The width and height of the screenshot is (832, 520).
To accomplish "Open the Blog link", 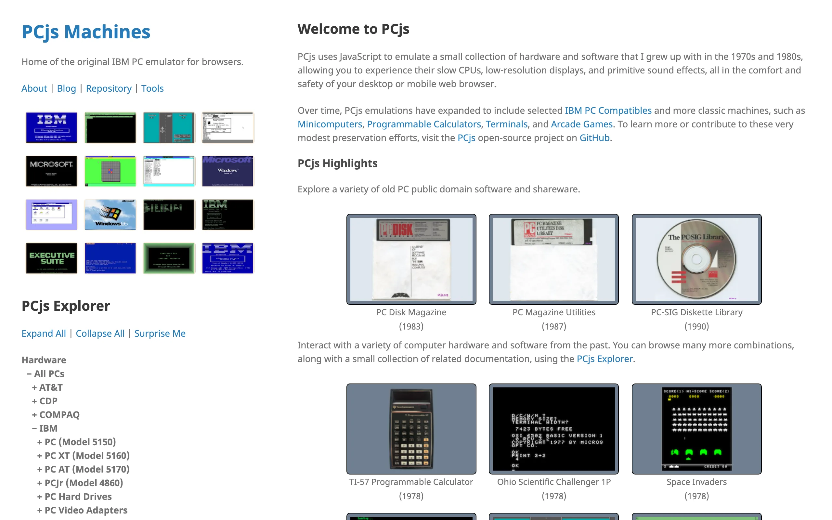I will [x=66, y=88].
